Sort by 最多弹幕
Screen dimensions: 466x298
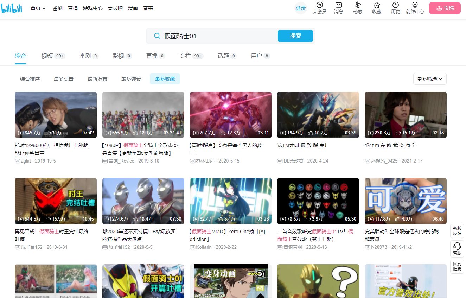click(131, 79)
